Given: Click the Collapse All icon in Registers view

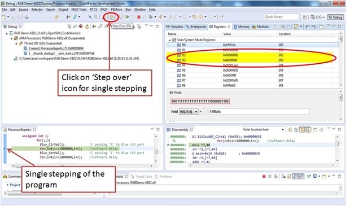Looking at the screenshot, I should (288, 27).
